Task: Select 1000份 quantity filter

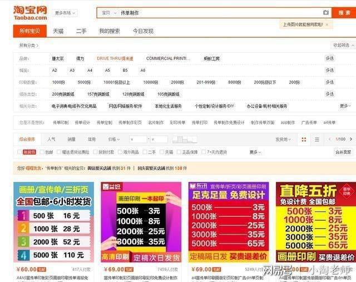Action: coord(58,82)
